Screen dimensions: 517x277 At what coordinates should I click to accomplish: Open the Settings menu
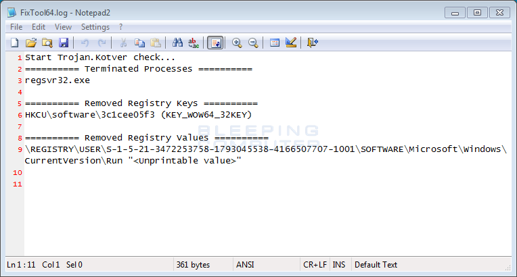pyautogui.click(x=95, y=27)
